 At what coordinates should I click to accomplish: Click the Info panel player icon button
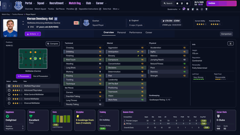tap(230, 43)
